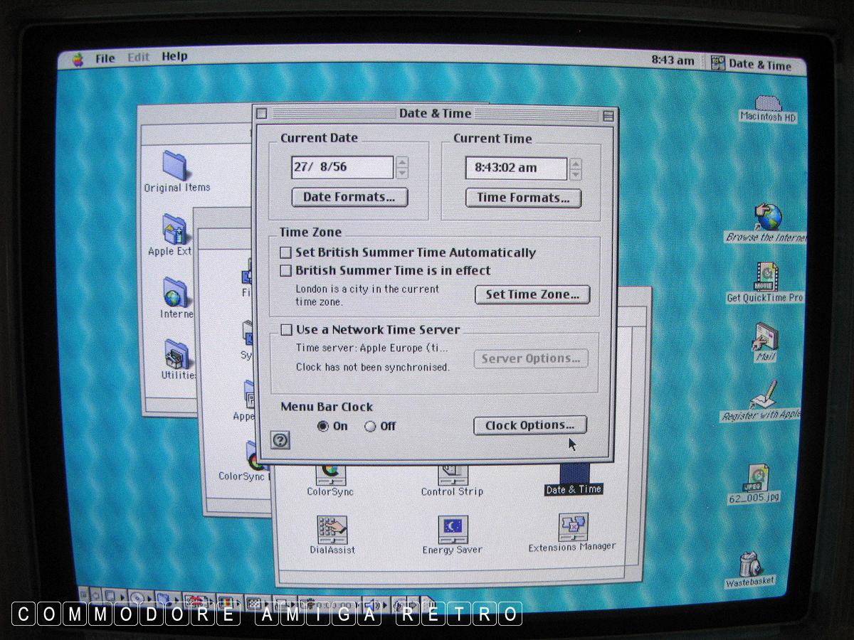The image size is (854, 640).
Task: Open the Macintosh HD disk icon
Action: [x=767, y=105]
